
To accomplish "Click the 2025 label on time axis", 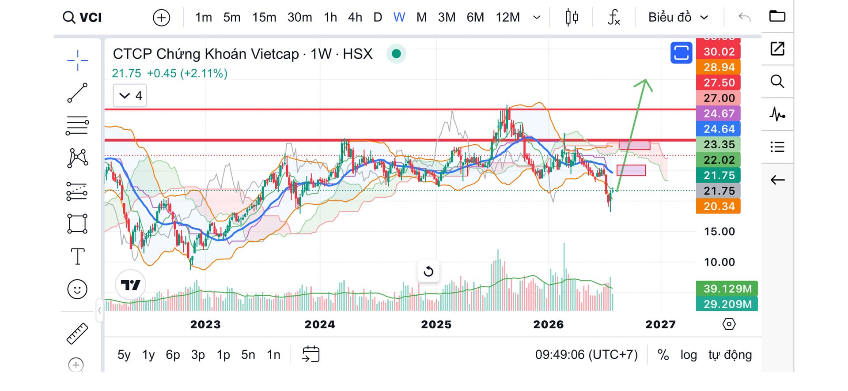I will click(x=436, y=325).
